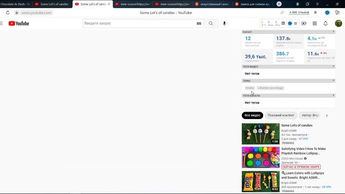Open Satisfying Video How To Make Playdoh title
The width and height of the screenshot is (345, 194).
point(303,151)
